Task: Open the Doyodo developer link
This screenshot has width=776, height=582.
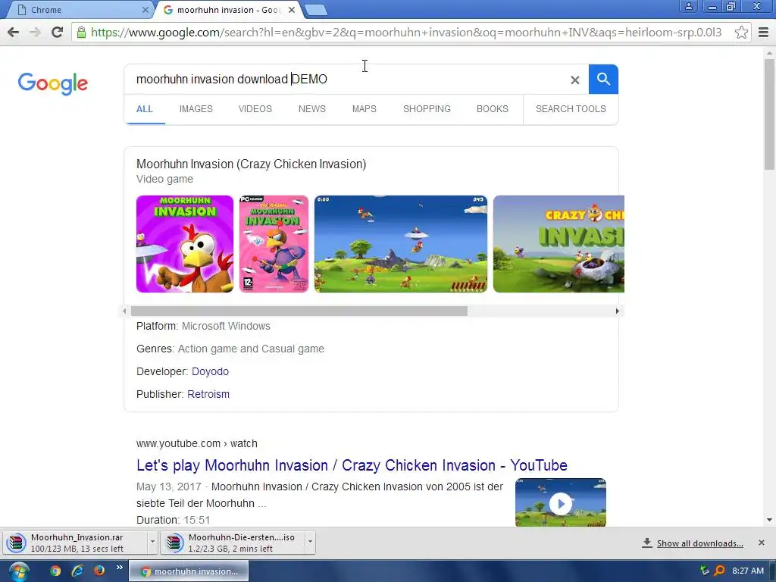Action: click(x=210, y=371)
